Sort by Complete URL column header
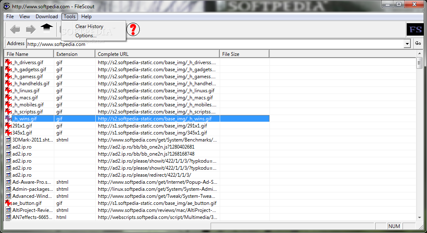427x233 pixels. (x=157, y=54)
